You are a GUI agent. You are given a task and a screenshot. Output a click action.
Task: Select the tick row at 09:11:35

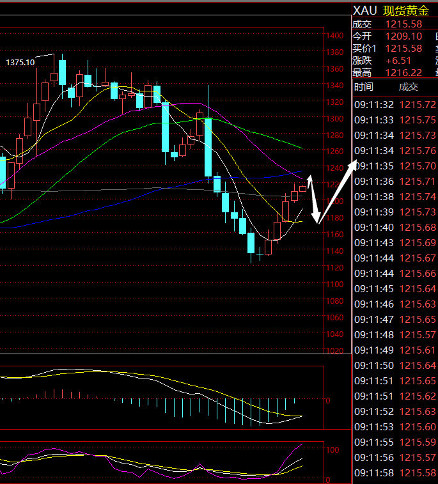tap(395, 166)
